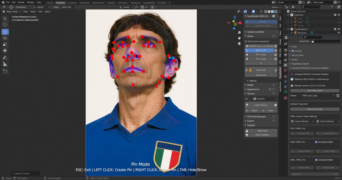Image resolution: width=342 pixels, height=180 pixels.
Task: Open the Import Settings dropdown
Action: tap(302, 121)
